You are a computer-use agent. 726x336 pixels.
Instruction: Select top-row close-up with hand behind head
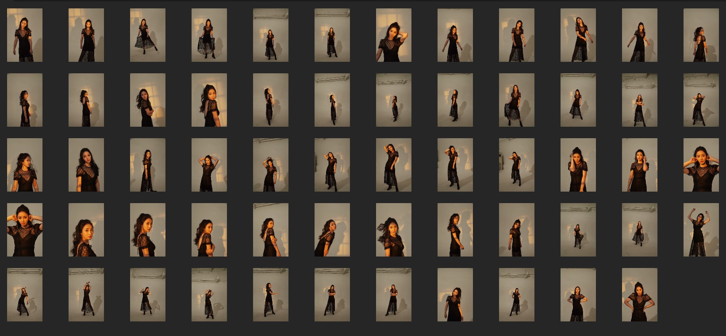click(394, 35)
